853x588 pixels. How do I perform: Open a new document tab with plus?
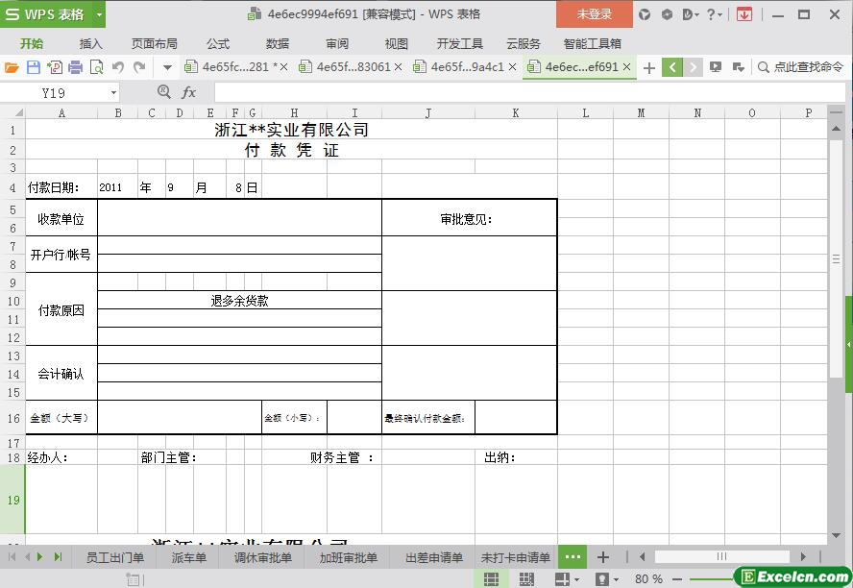point(649,67)
